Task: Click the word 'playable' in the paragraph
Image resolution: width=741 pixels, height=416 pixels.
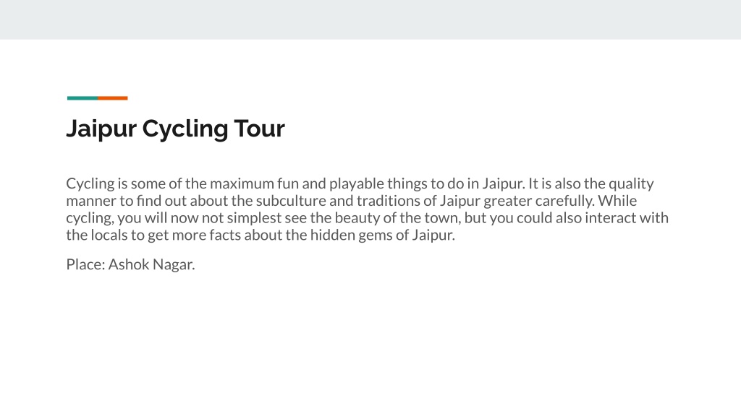Action: (x=357, y=184)
